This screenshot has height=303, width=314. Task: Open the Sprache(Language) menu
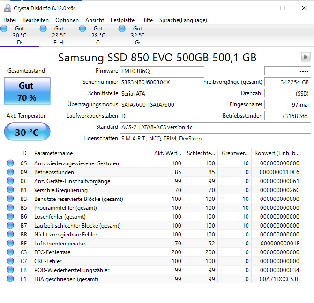[183, 20]
